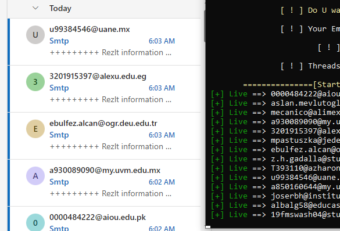Collapse the Today email group chevron
The image size is (340, 231).
tap(35, 8)
